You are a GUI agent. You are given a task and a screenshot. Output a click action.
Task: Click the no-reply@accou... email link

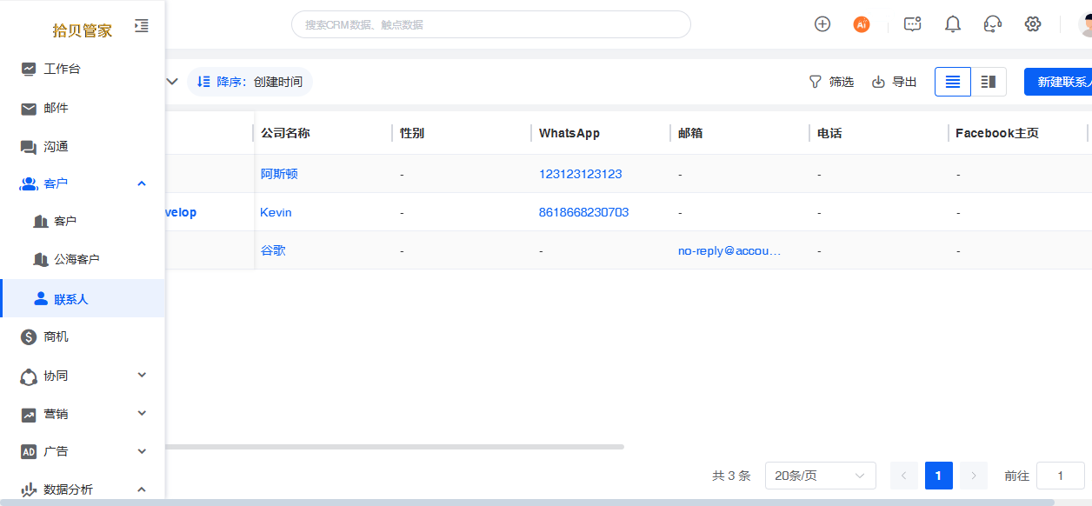pos(729,250)
